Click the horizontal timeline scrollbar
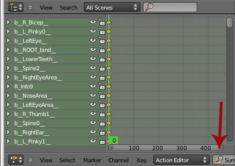This screenshot has height=166, width=235. [166, 148]
